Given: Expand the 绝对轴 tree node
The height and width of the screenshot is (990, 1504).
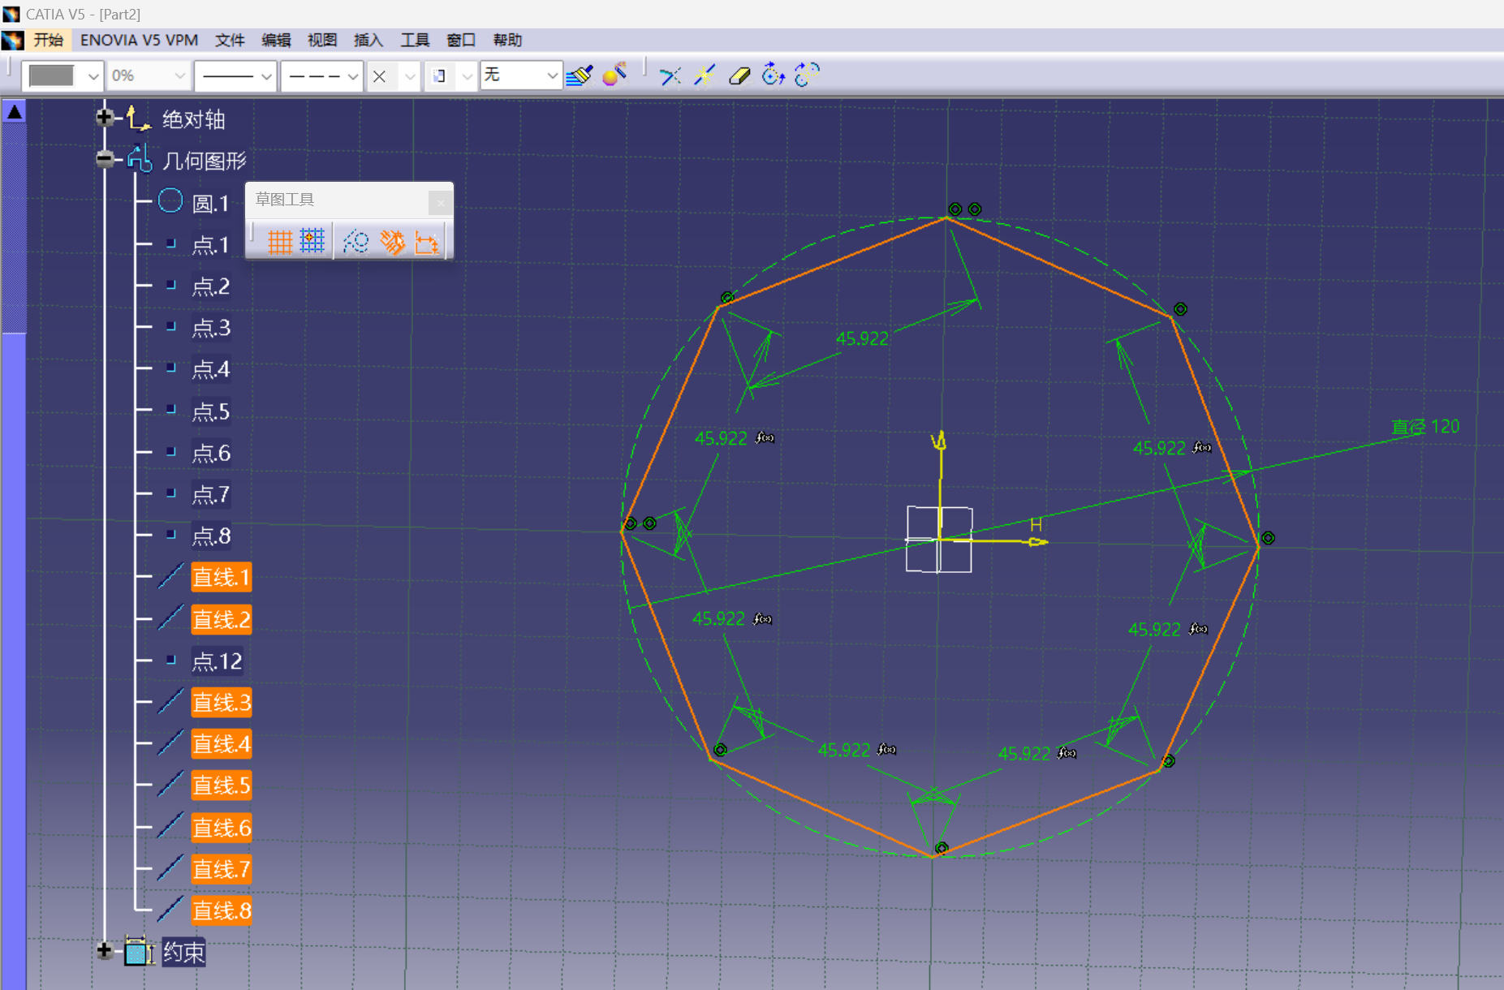Looking at the screenshot, I should [104, 118].
